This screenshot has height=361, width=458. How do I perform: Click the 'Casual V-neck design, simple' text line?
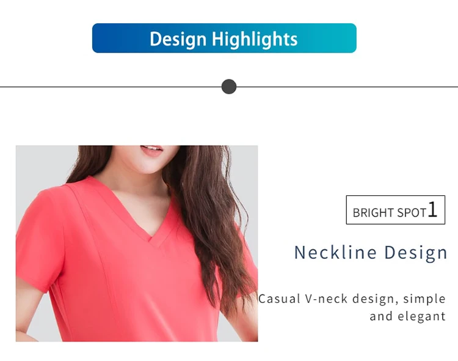[352, 299]
